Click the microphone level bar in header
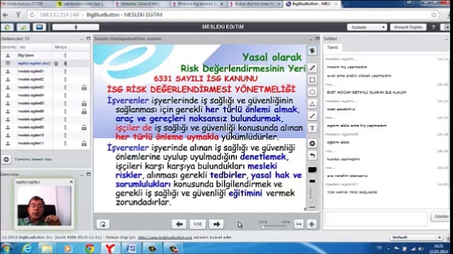Screen dimensions: 453x254 tap(76, 27)
